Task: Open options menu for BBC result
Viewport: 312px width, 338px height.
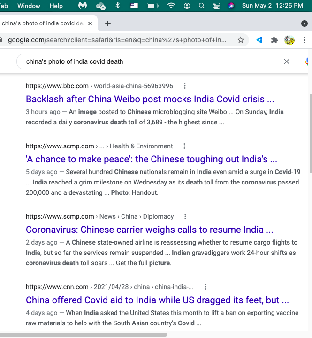Action: [185, 86]
